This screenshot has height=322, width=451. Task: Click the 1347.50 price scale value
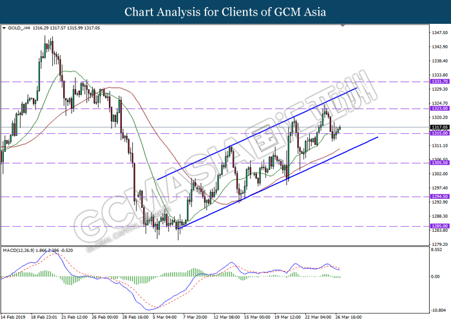pos(440,33)
